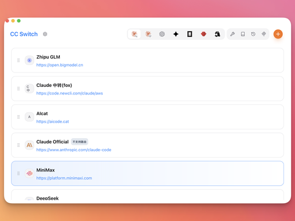Open the history clock icon in toolbar
Viewport: 295px width, 221px height.
point(253,34)
